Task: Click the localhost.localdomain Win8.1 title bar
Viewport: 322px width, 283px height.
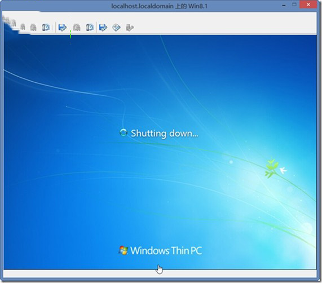Action: point(160,6)
